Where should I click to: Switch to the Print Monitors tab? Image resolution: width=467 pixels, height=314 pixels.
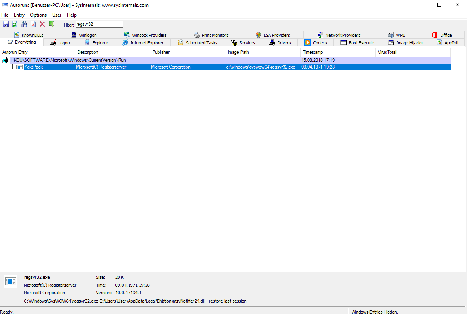click(211, 35)
